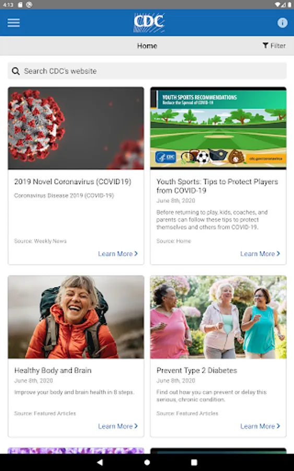Open the three women jogging photo
Screen dimensions: 294x471
(x=218, y=317)
